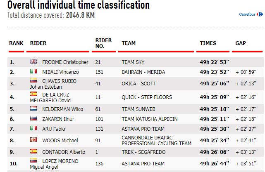The height and width of the screenshot is (172, 265).
Task: Open the QUICK - STEP FLOORS team entry
Action: click(147, 97)
